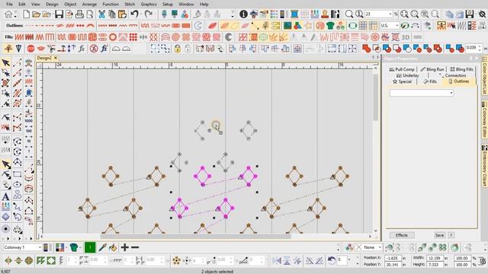Undo the last action

(x=134, y=14)
